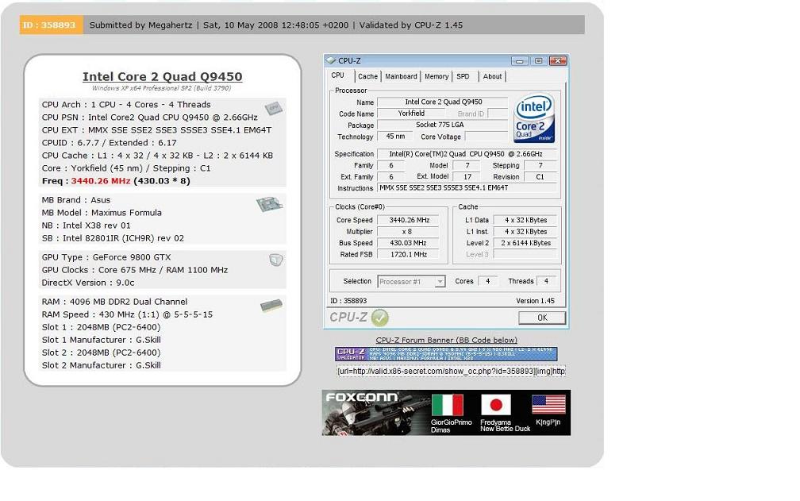Click the Specification Intel(R) Core(TM)2 Quad field

(x=467, y=154)
